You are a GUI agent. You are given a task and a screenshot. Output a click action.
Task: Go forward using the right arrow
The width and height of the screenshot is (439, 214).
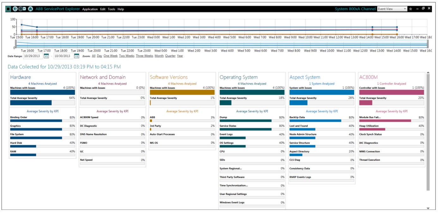[x=20, y=9]
